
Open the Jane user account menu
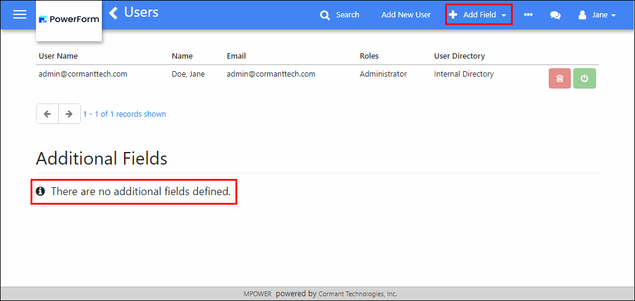coord(597,15)
